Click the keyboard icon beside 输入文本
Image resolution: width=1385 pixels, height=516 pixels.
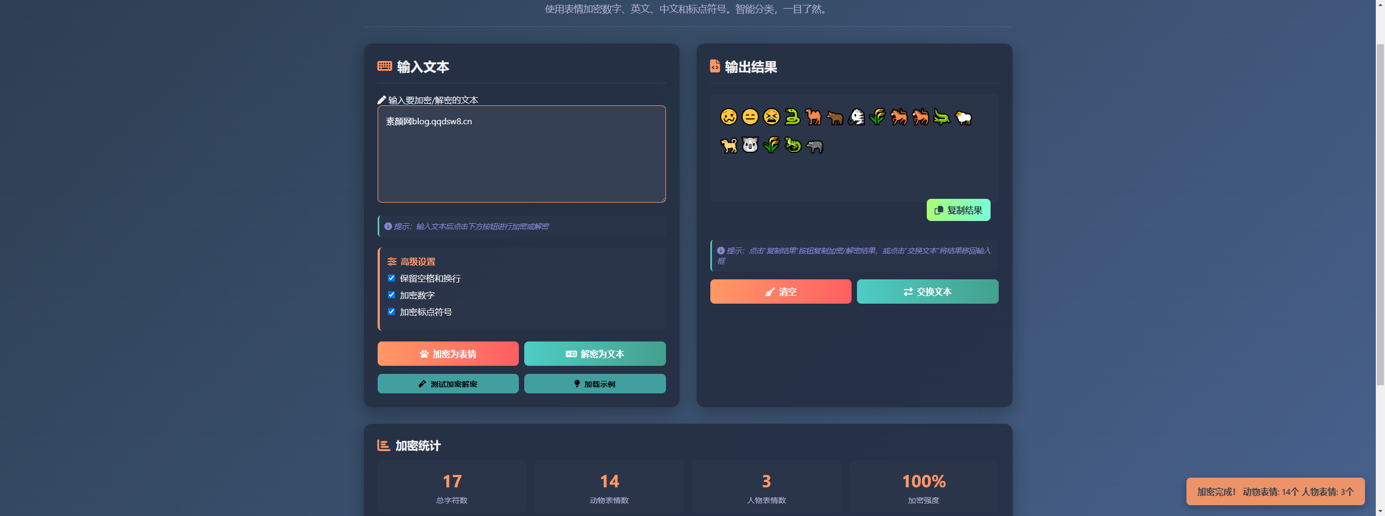[x=384, y=67]
